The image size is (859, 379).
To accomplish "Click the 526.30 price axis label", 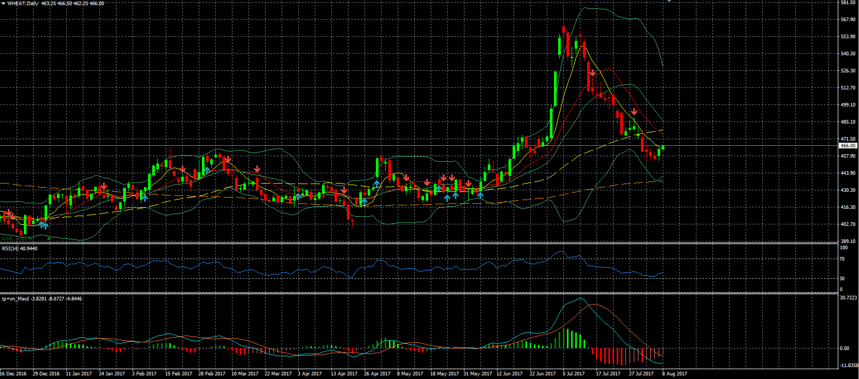I will [848, 71].
